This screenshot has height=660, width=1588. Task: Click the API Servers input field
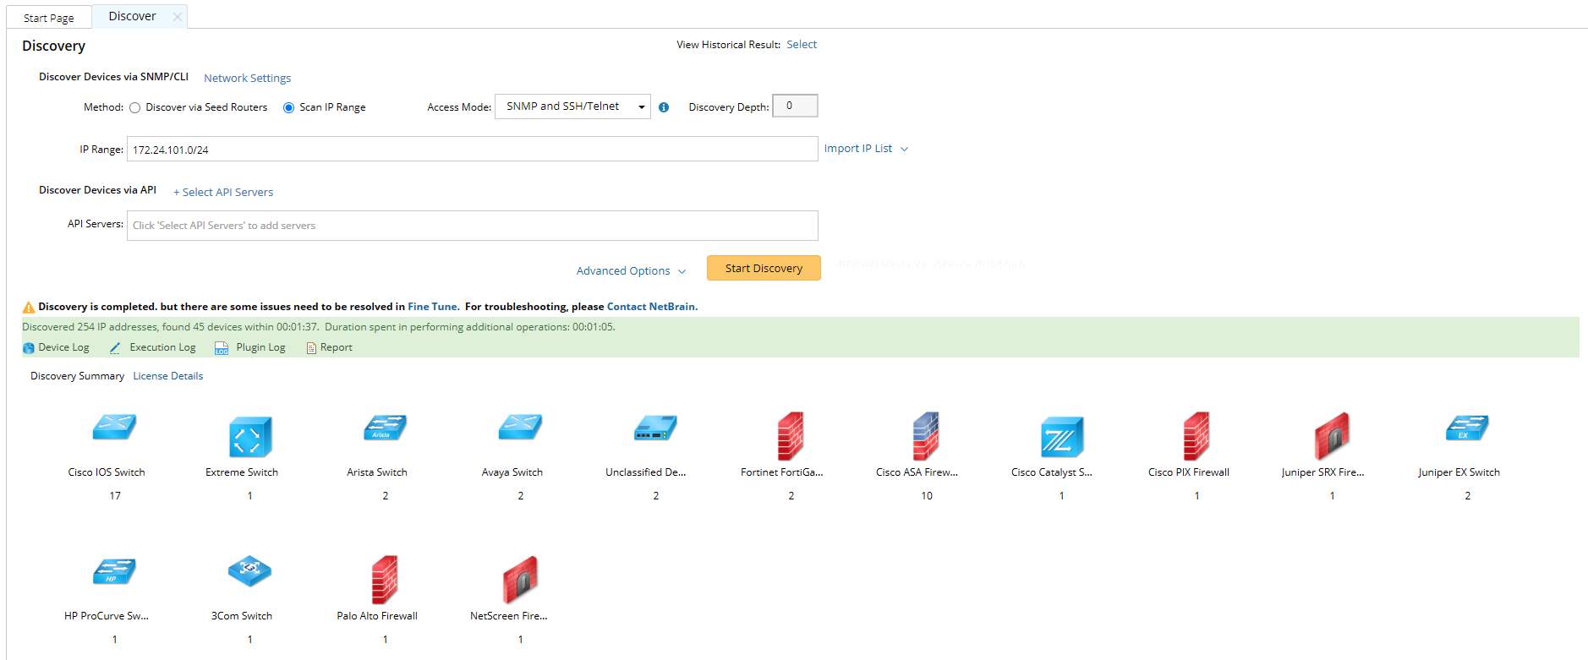pyautogui.click(x=472, y=226)
